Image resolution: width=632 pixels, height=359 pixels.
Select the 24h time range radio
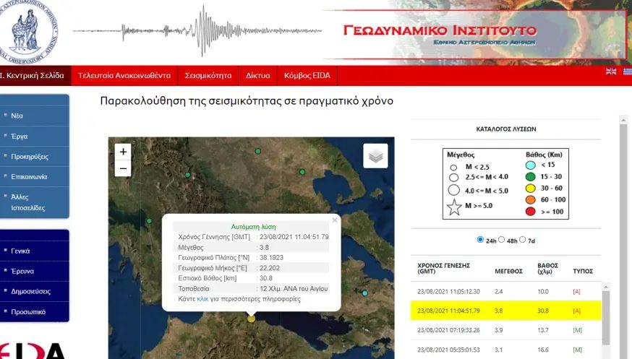[x=481, y=240]
